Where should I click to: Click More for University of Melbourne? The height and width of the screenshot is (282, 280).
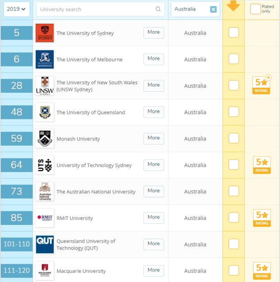click(154, 59)
